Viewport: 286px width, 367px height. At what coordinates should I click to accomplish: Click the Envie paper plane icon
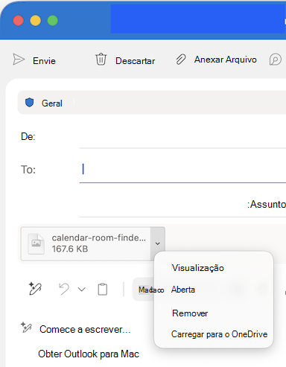click(19, 60)
